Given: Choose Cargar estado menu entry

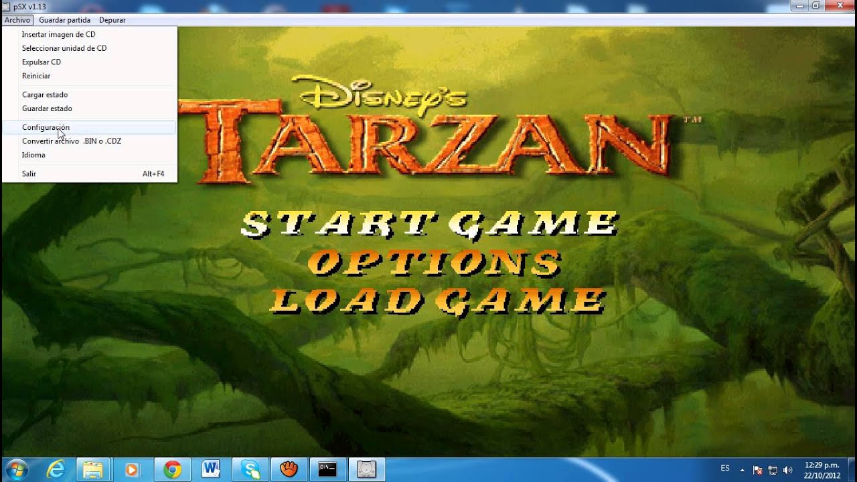Looking at the screenshot, I should 89,94.
